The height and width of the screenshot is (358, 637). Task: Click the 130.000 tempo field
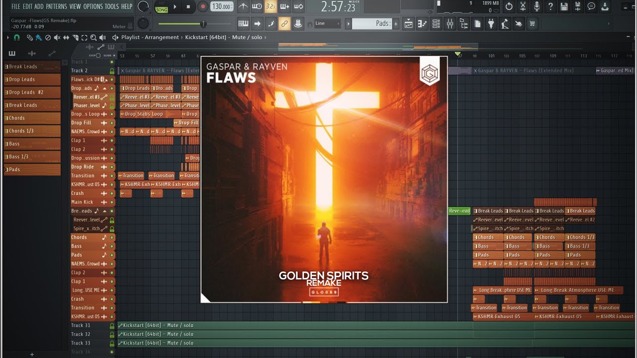tap(222, 7)
